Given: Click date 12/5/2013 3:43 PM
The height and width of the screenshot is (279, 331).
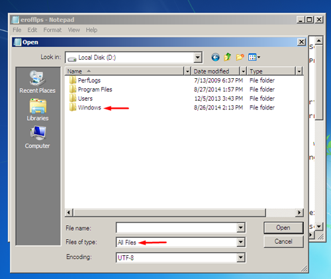Looking at the screenshot, I should [218, 99].
